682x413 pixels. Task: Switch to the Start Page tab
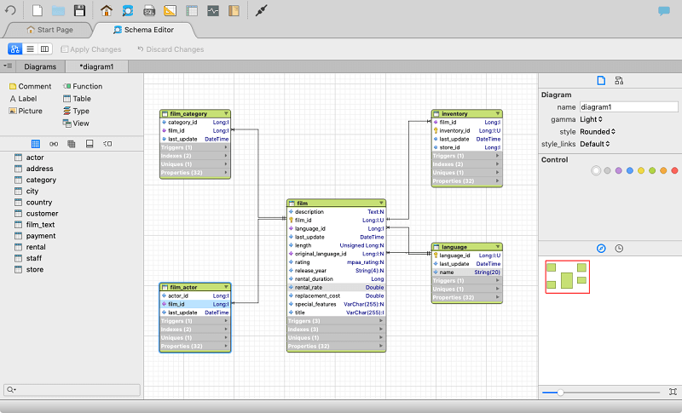pyautogui.click(x=49, y=30)
